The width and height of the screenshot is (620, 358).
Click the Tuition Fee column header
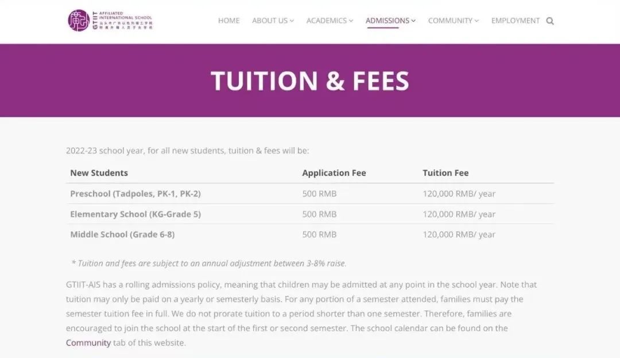pos(445,173)
